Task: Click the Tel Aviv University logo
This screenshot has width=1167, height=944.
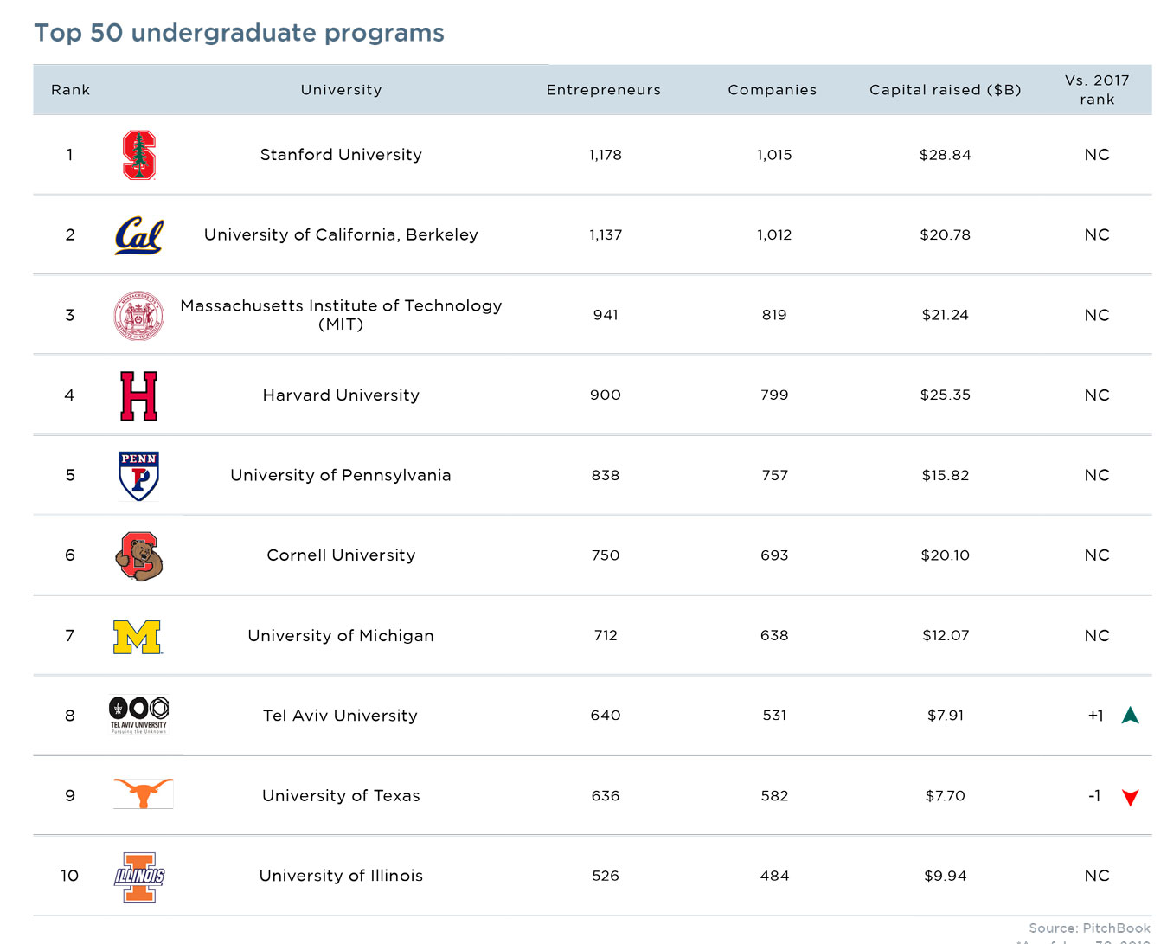Action: tap(138, 715)
